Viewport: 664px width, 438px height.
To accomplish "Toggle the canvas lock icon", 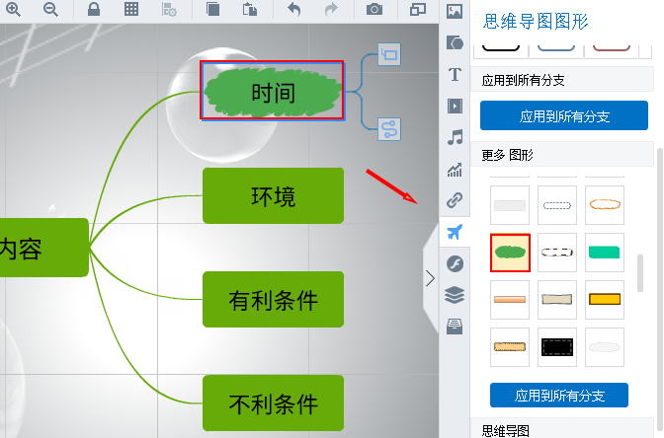I will [93, 10].
